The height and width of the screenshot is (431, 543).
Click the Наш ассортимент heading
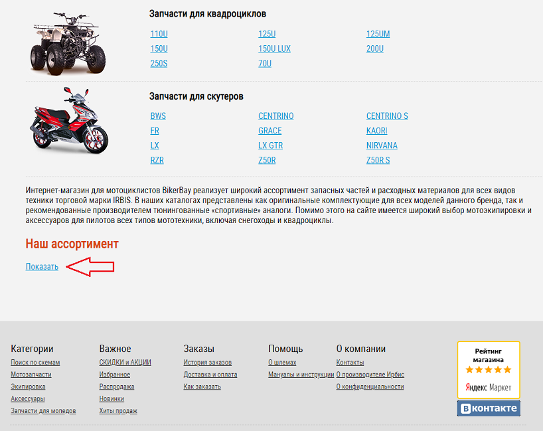(x=72, y=244)
